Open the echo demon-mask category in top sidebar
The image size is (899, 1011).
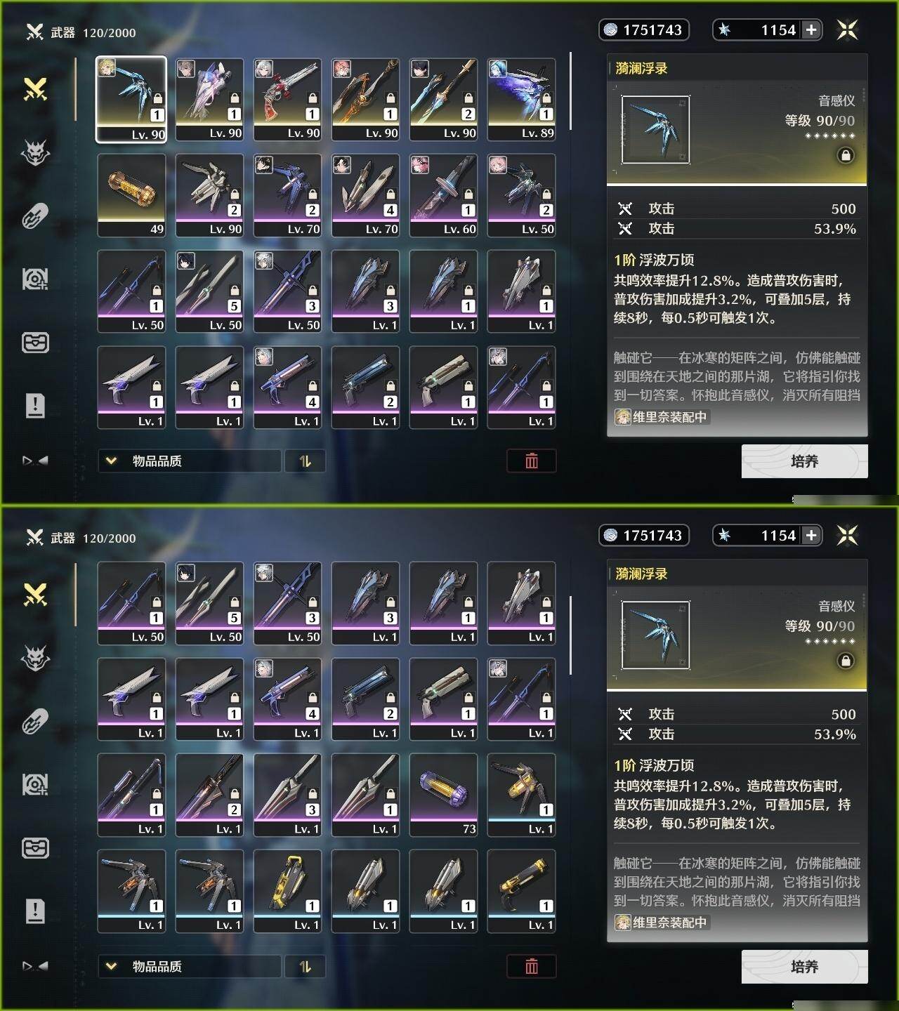point(35,152)
